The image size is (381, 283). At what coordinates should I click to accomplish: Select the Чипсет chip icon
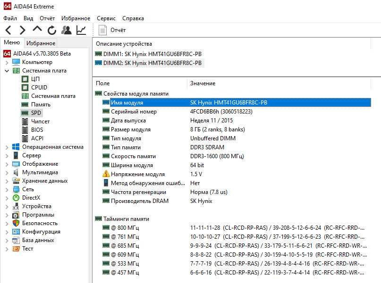point(25,121)
